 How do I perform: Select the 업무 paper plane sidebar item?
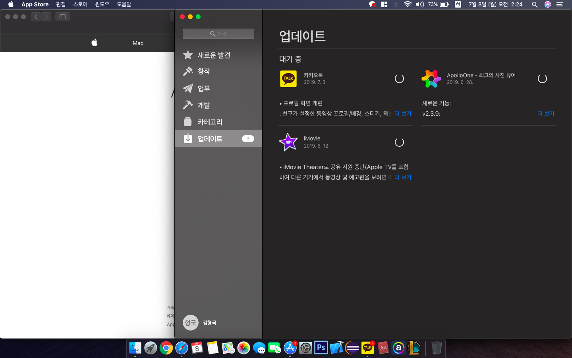coord(204,89)
